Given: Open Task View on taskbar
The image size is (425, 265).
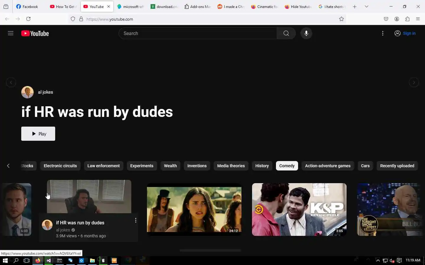Looking at the screenshot, I should 27,261.
